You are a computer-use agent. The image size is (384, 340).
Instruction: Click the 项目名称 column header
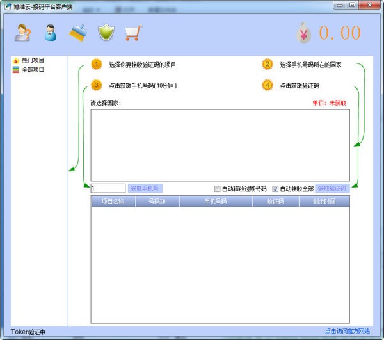pyautogui.click(x=113, y=201)
